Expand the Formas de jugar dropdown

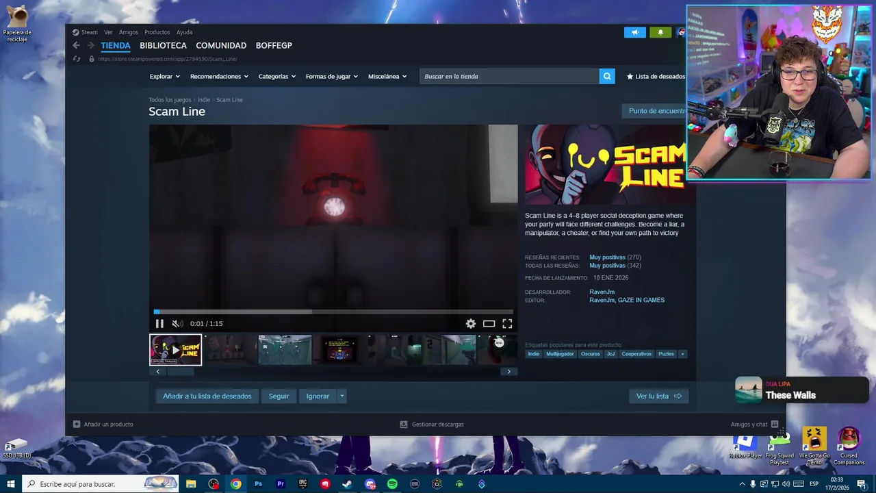tap(332, 76)
